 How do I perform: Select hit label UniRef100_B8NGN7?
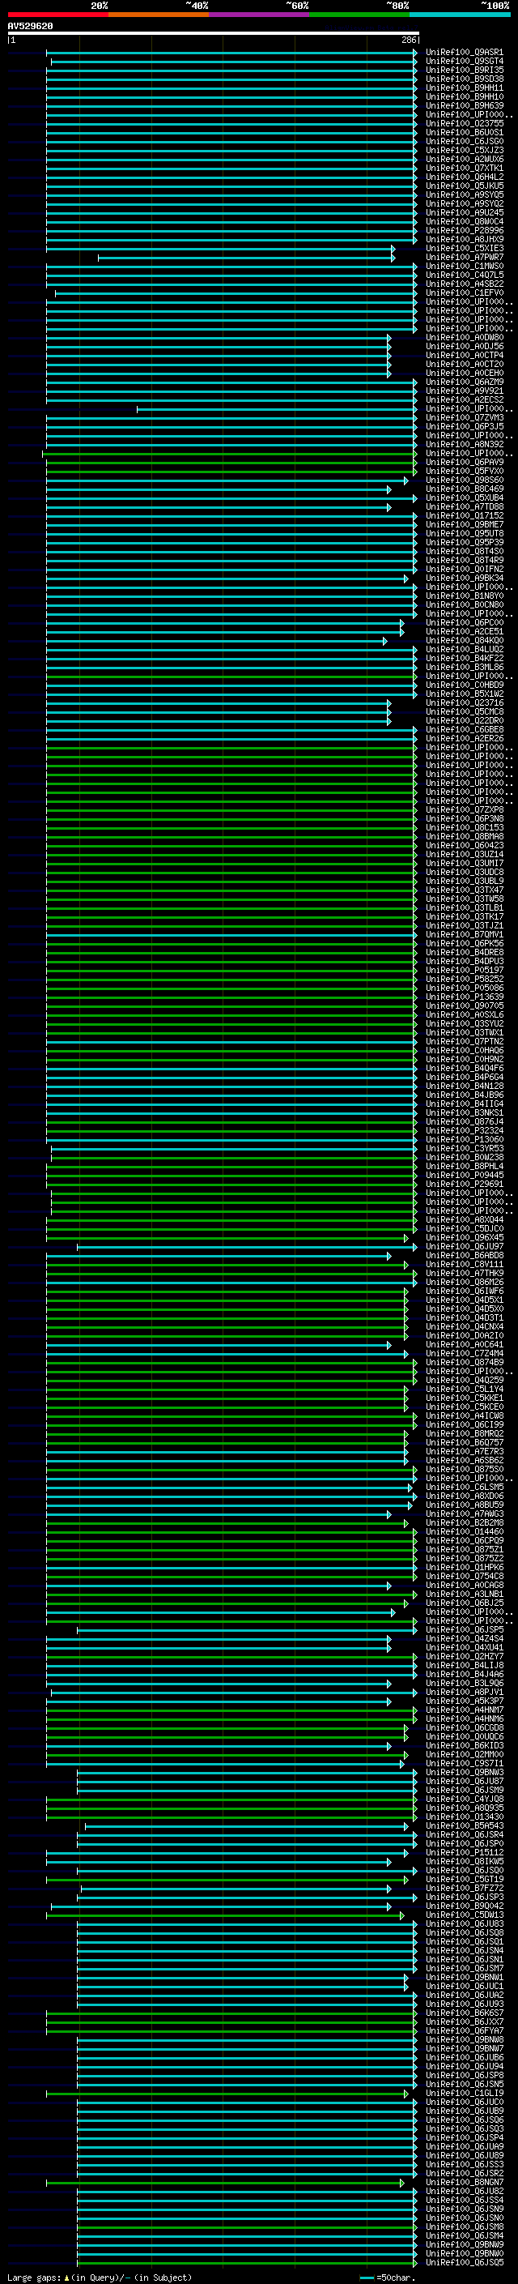[x=465, y=2182]
